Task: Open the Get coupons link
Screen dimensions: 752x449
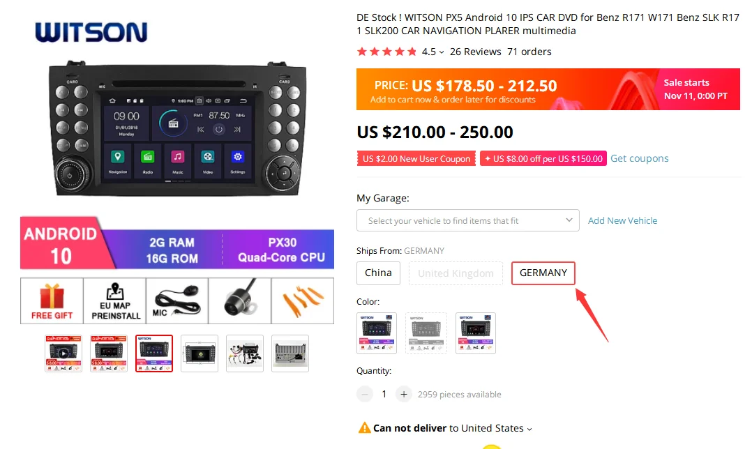Action: pos(639,158)
